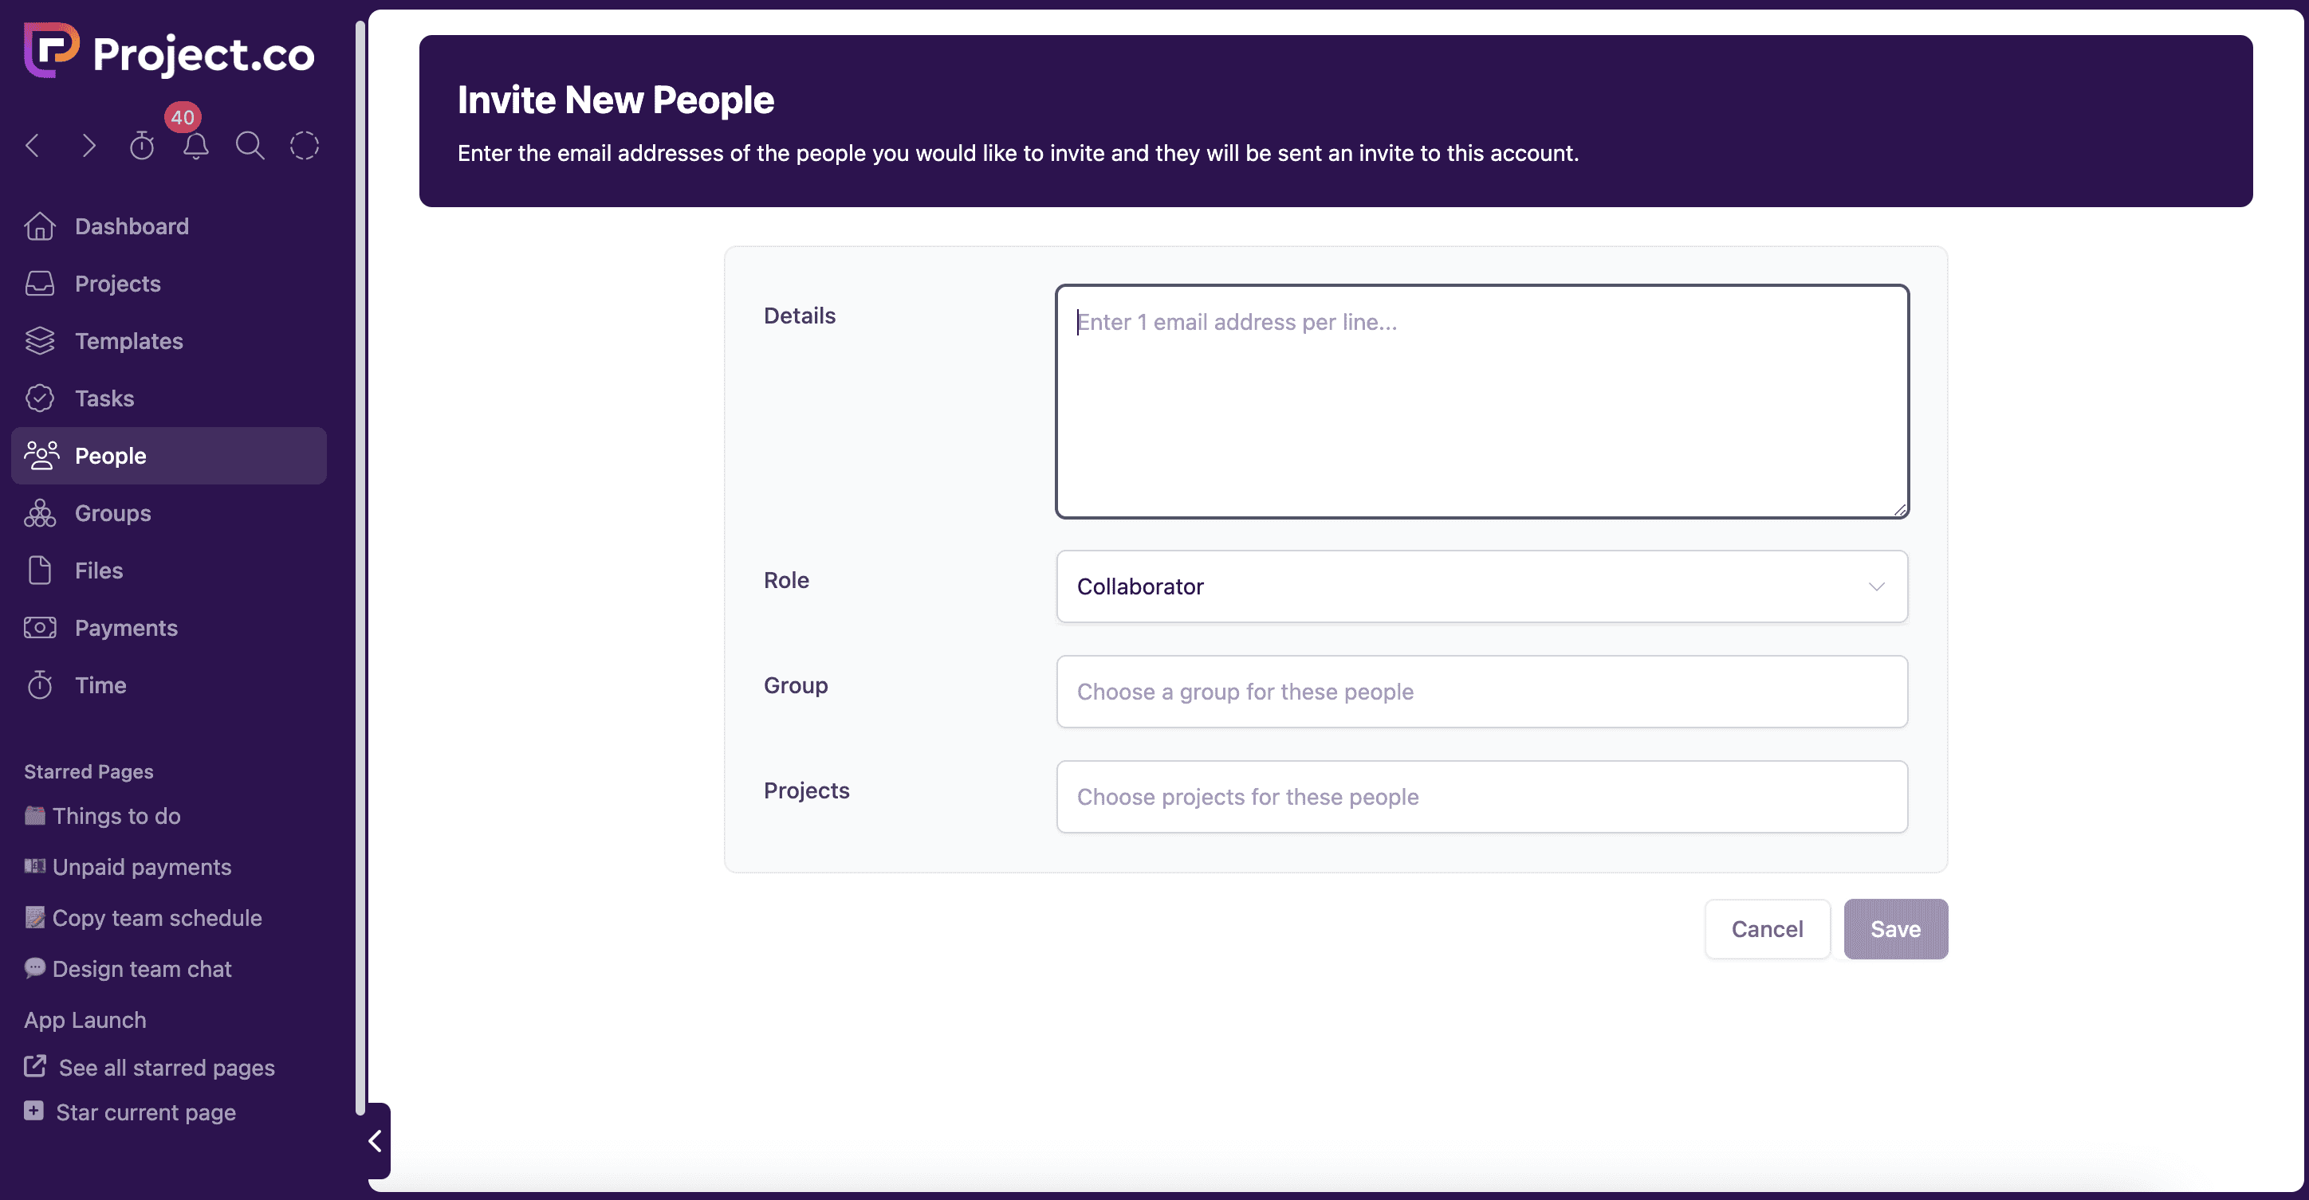Screen dimensions: 2309x1200
Task: Focus the email addresses text area
Action: pos(1481,401)
